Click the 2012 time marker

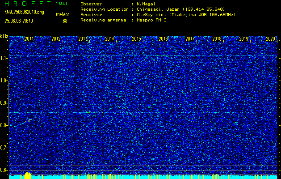coord(56,39)
